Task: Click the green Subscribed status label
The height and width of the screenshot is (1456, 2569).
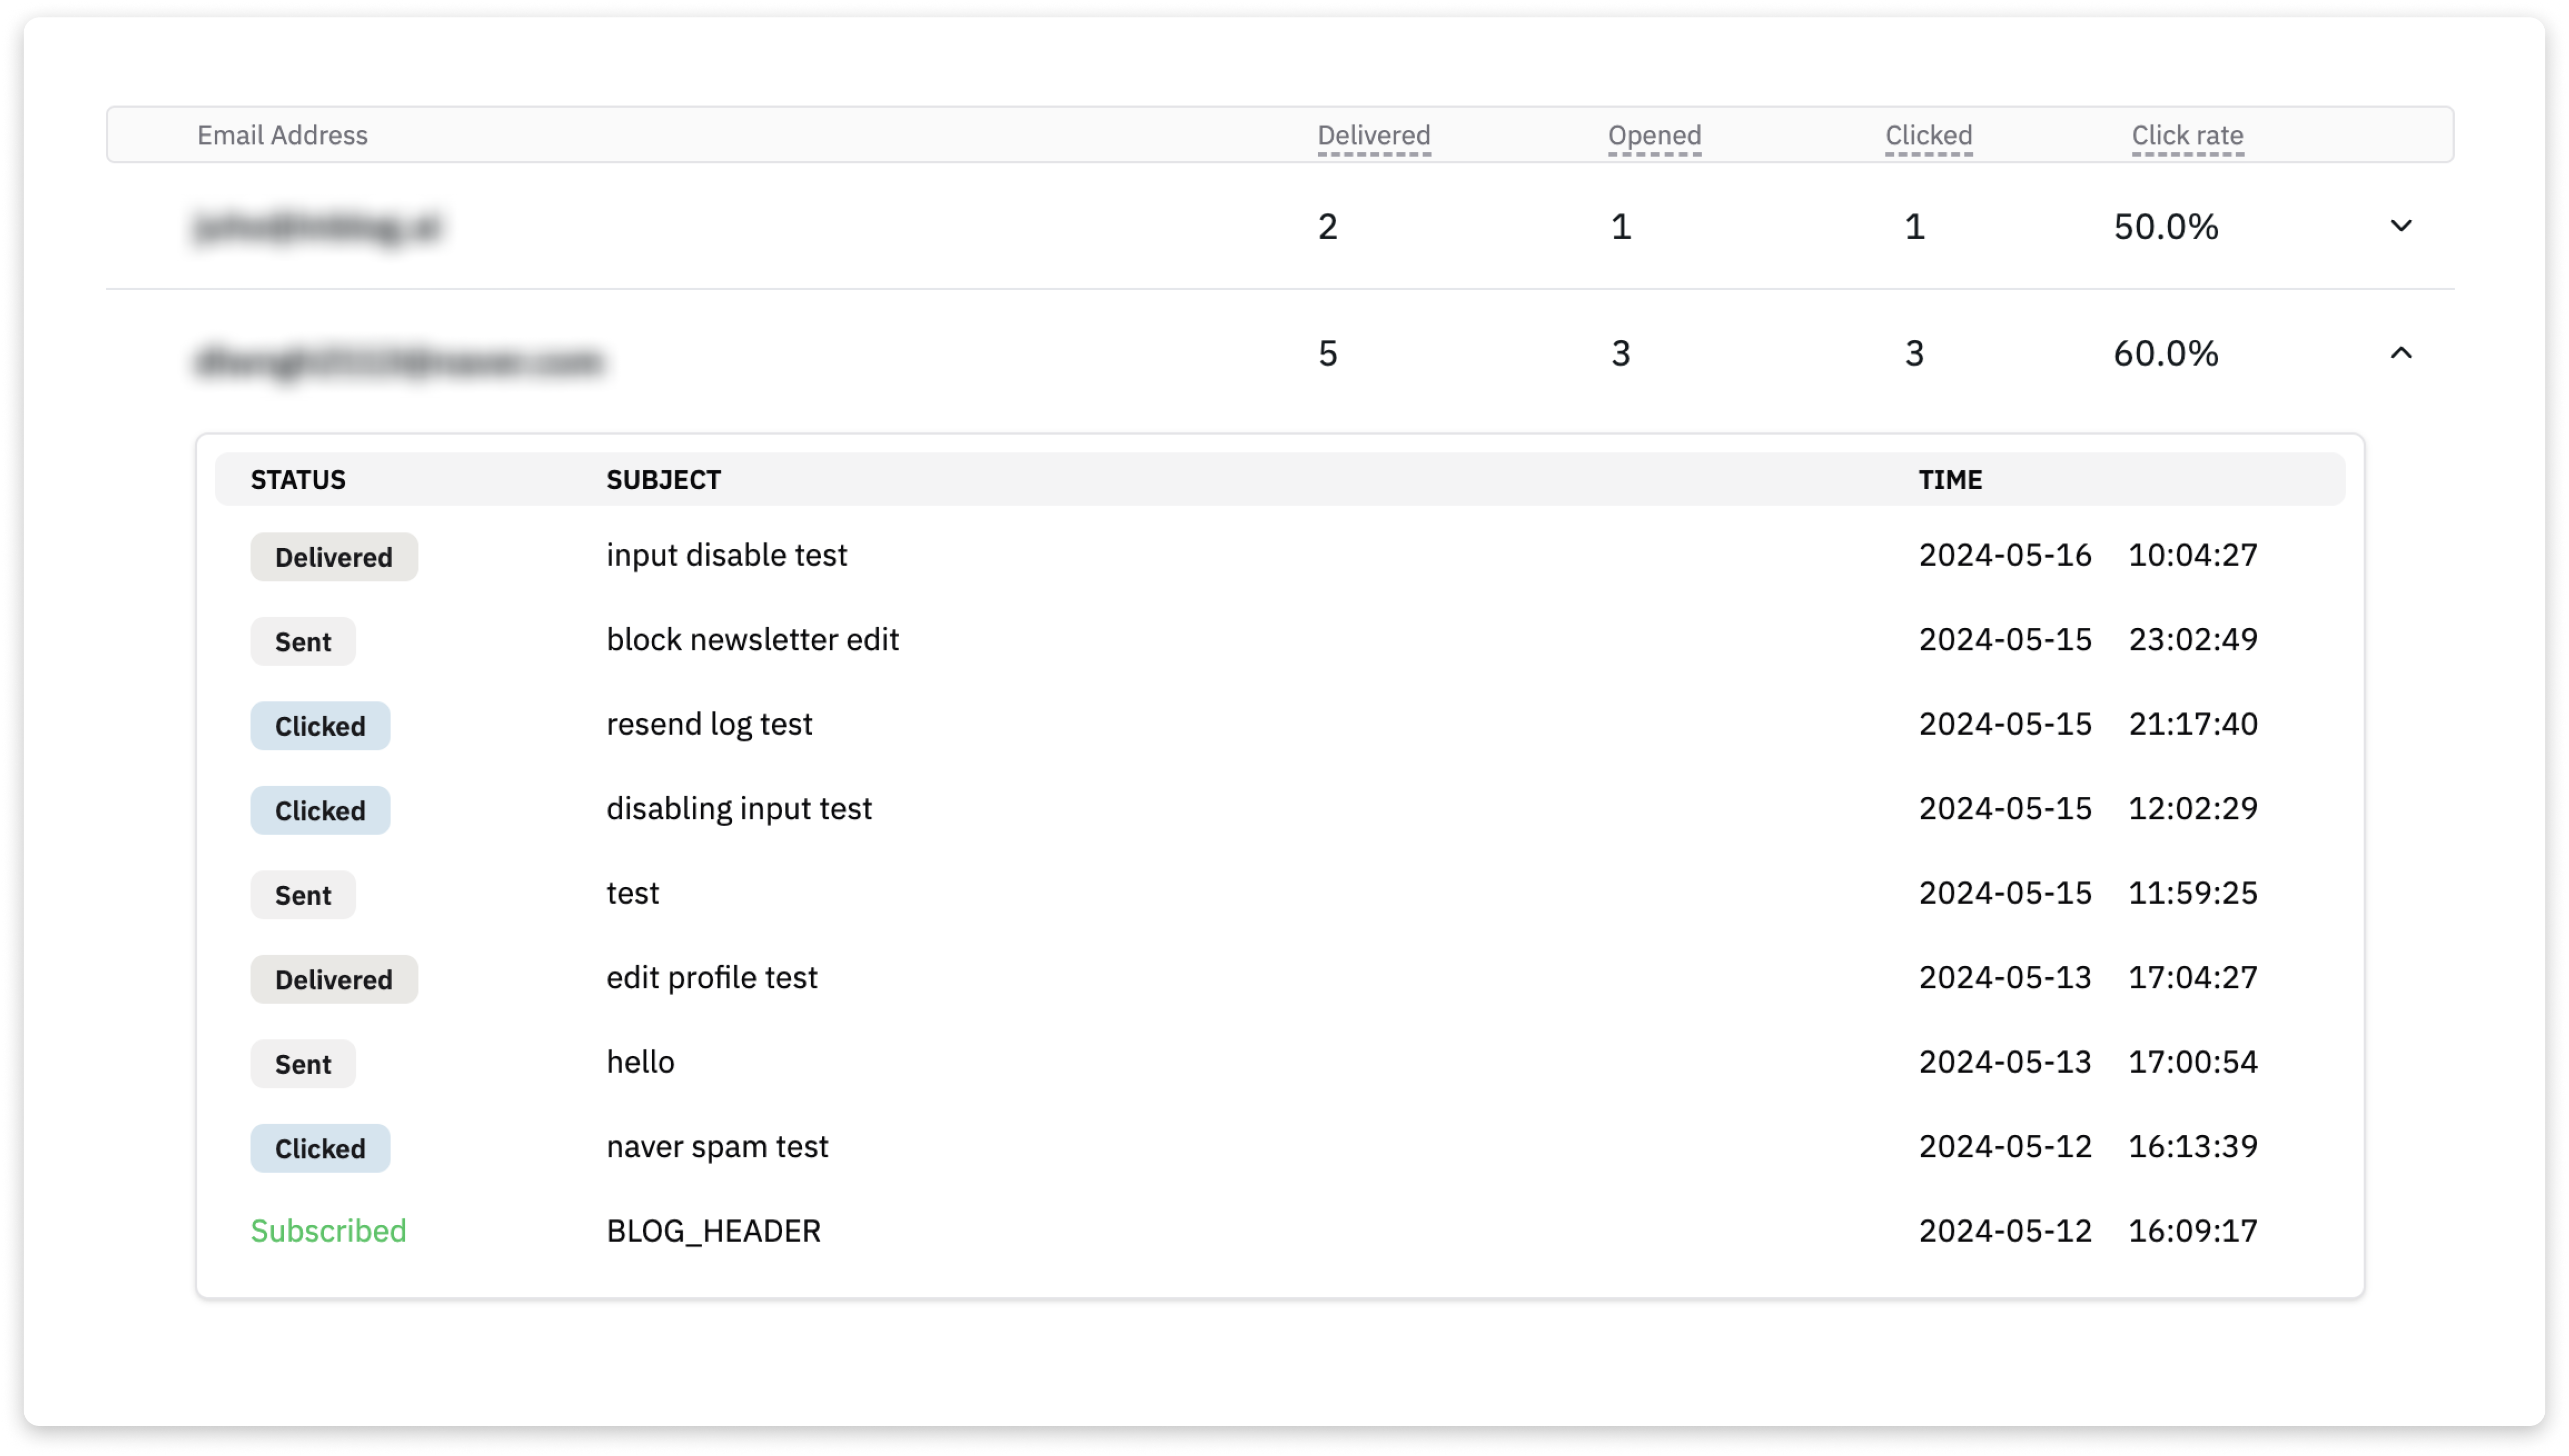Action: point(328,1231)
